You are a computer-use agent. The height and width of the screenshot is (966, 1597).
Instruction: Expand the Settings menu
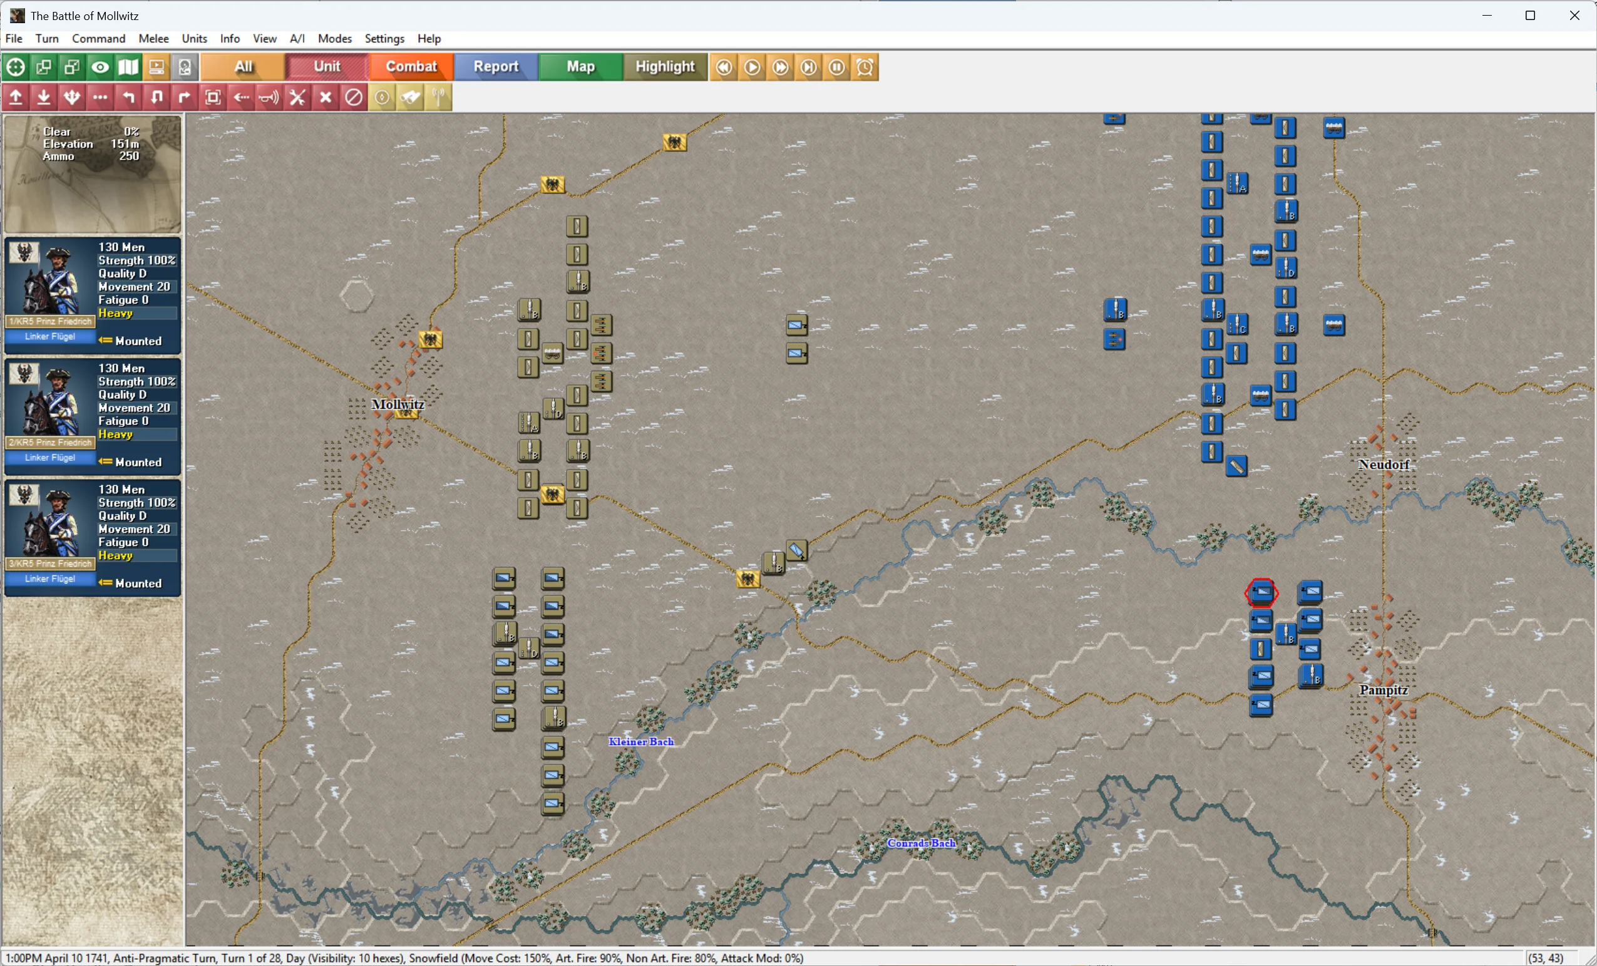pyautogui.click(x=384, y=38)
